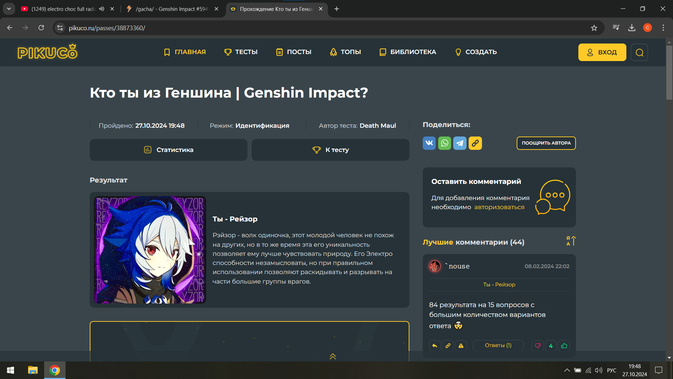Share result via VK icon
Viewport: 673px width, 379px height.
429,143
